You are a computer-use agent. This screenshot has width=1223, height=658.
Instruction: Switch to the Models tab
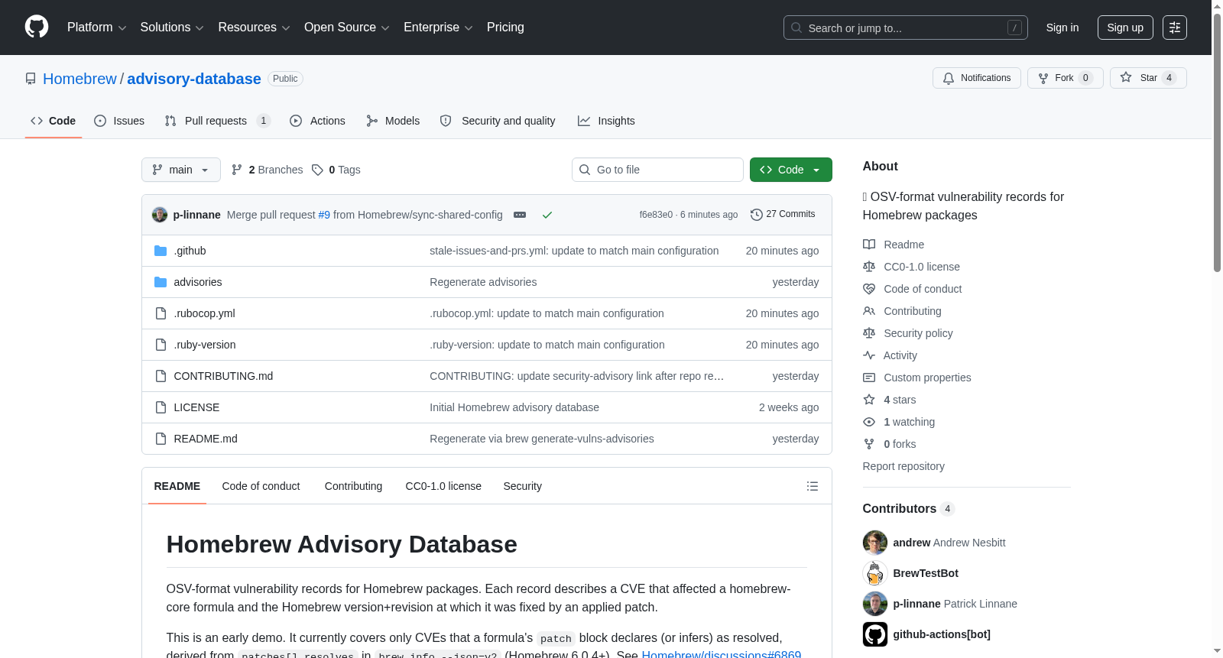tap(393, 121)
